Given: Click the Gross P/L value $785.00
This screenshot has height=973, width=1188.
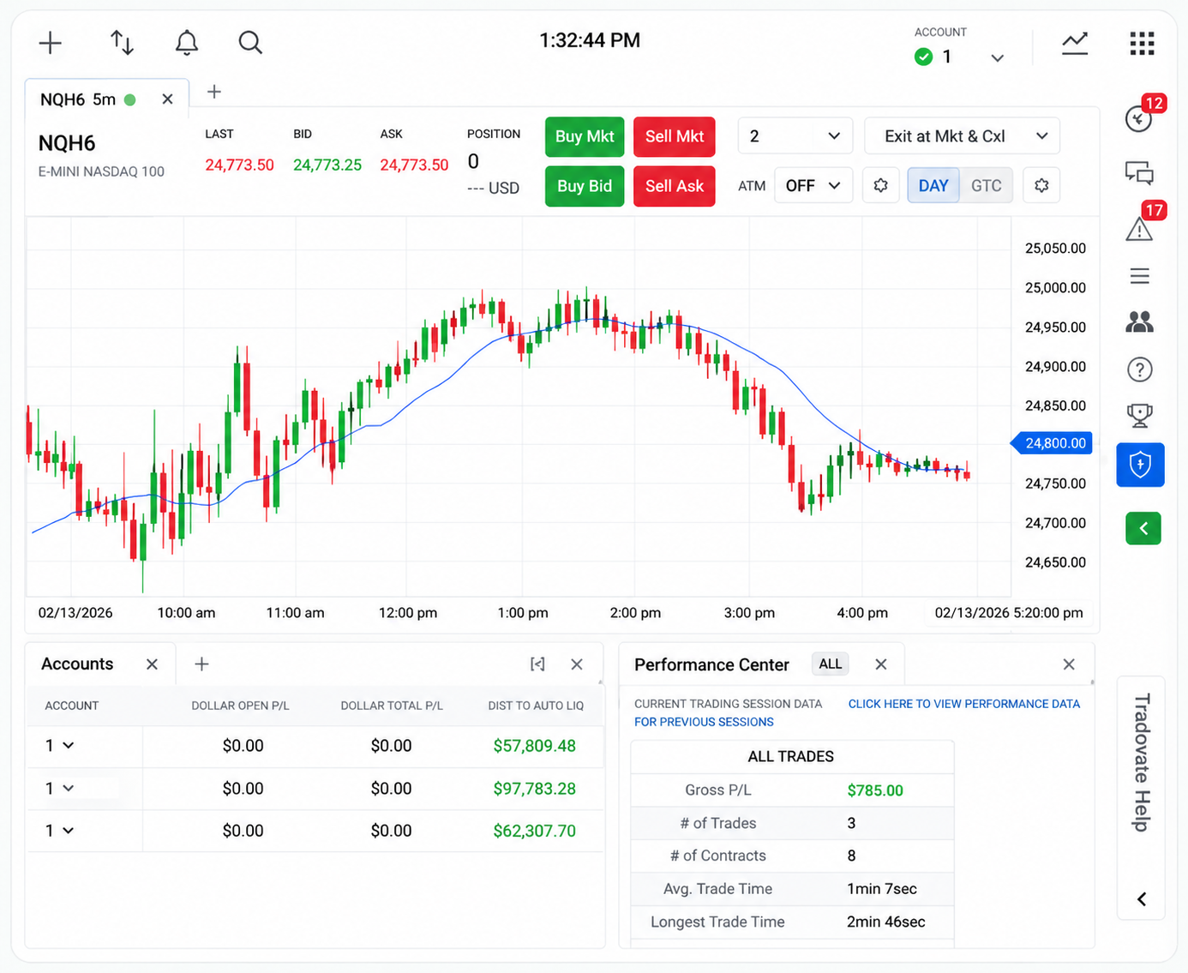Looking at the screenshot, I should [x=875, y=790].
